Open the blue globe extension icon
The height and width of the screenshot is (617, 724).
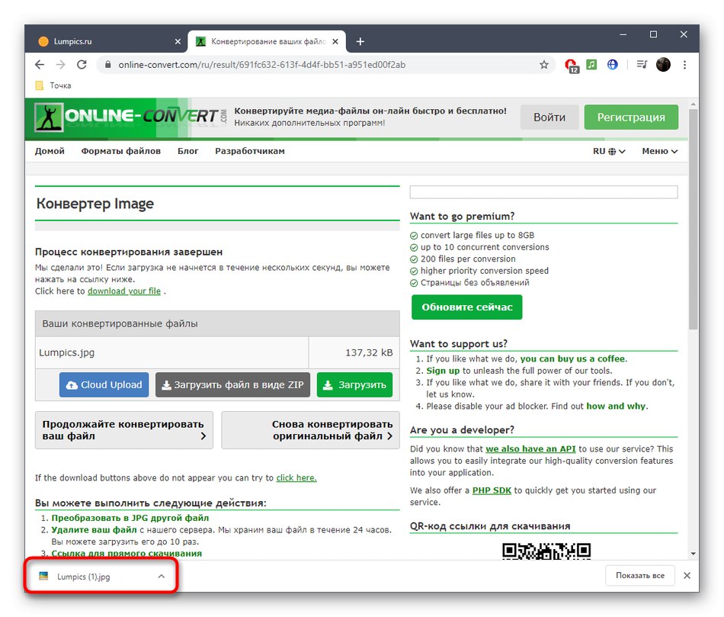[x=612, y=64]
